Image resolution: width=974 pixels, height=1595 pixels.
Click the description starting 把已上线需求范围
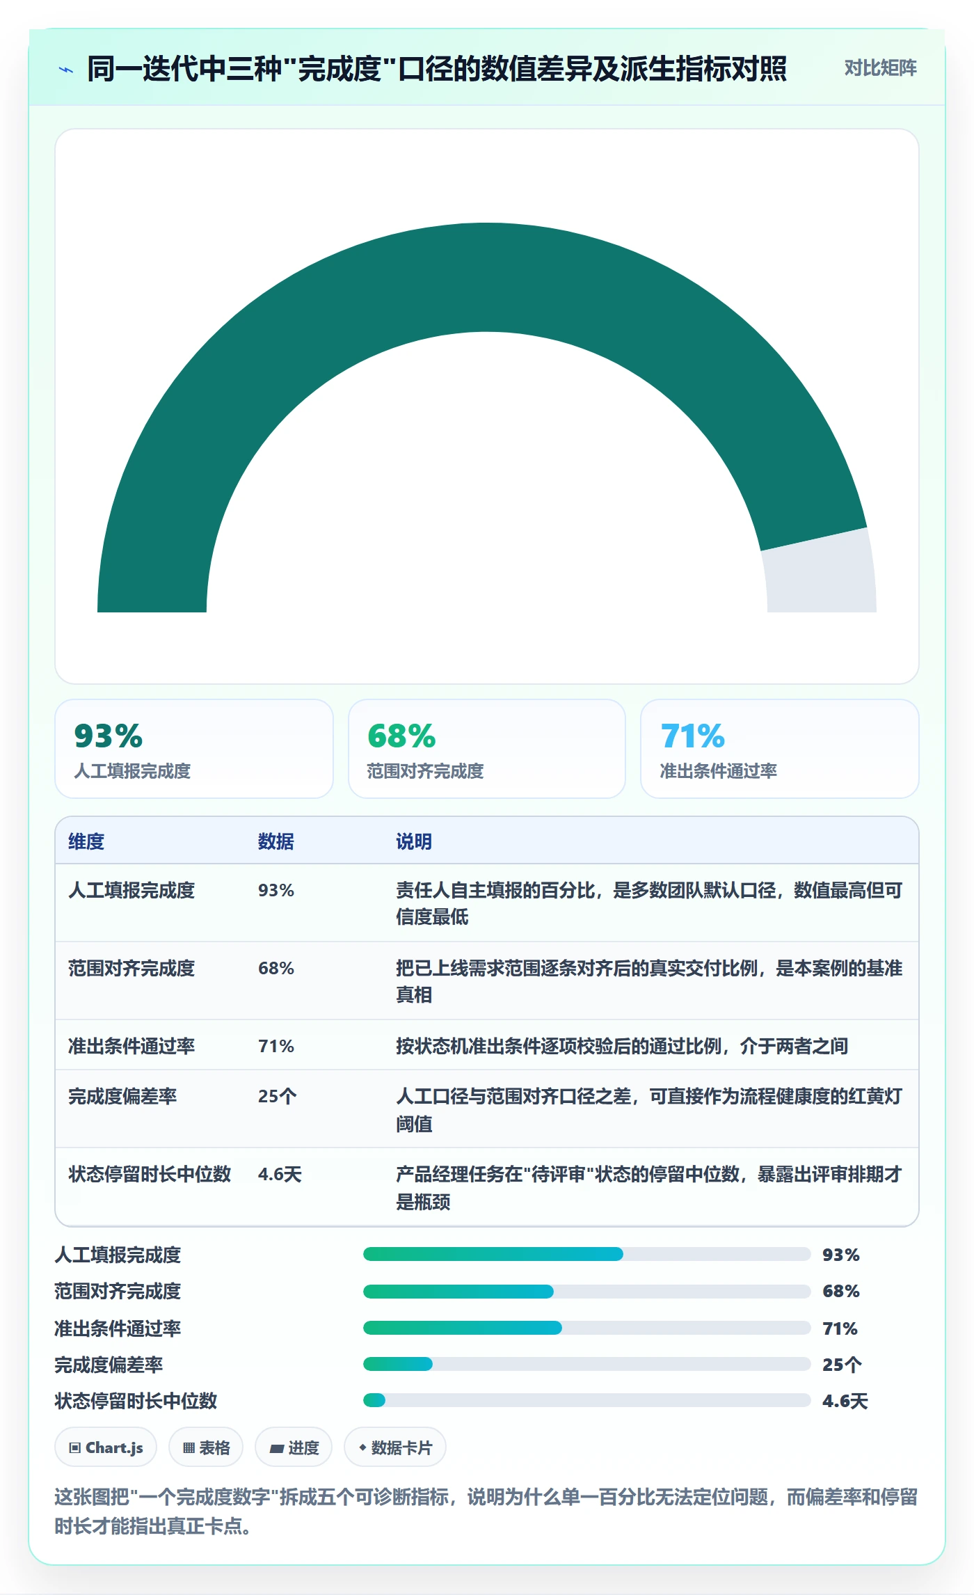point(649,981)
